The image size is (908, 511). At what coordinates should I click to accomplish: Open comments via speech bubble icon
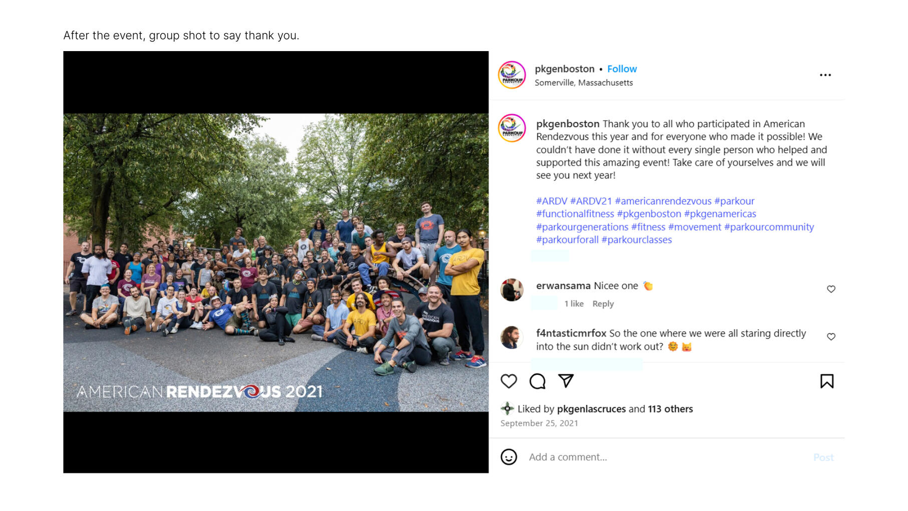537,381
